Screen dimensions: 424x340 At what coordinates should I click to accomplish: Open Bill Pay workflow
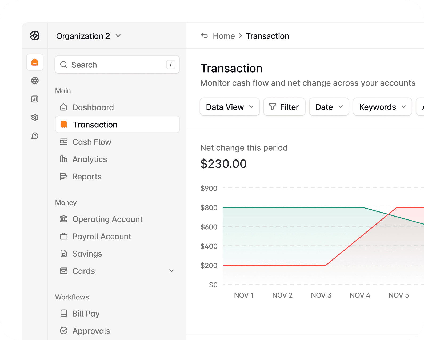(86, 314)
